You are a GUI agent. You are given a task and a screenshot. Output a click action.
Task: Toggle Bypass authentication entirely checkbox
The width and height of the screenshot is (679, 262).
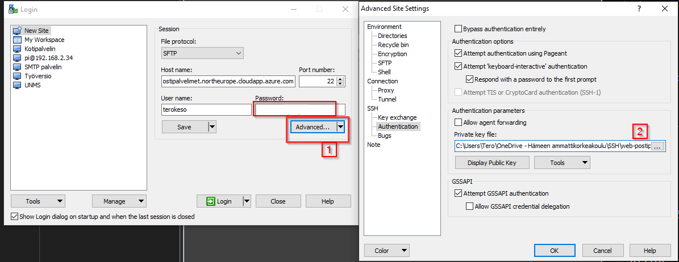[458, 29]
